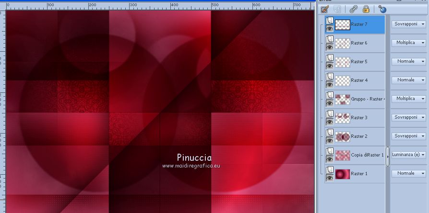The width and height of the screenshot is (429, 213).
Task: Toggle the eye icon for Raster 4
Action: pyautogui.click(x=330, y=84)
